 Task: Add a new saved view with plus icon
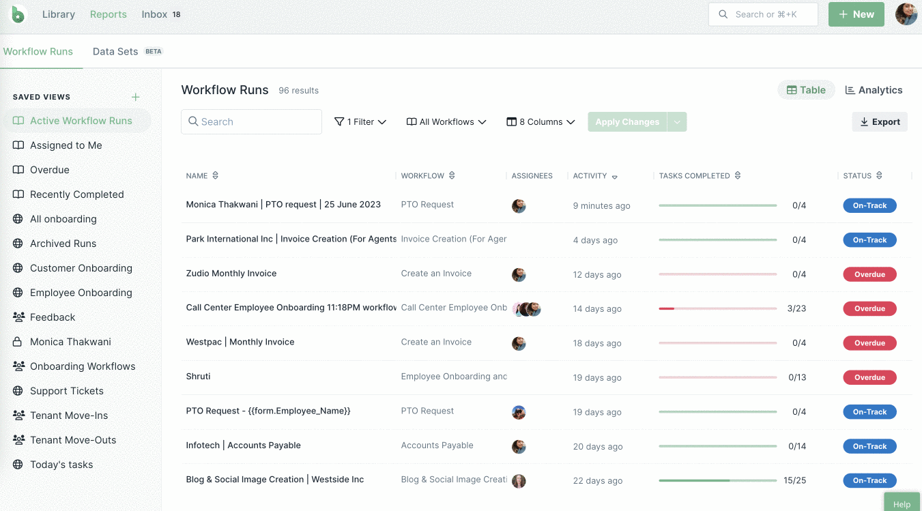pos(135,97)
